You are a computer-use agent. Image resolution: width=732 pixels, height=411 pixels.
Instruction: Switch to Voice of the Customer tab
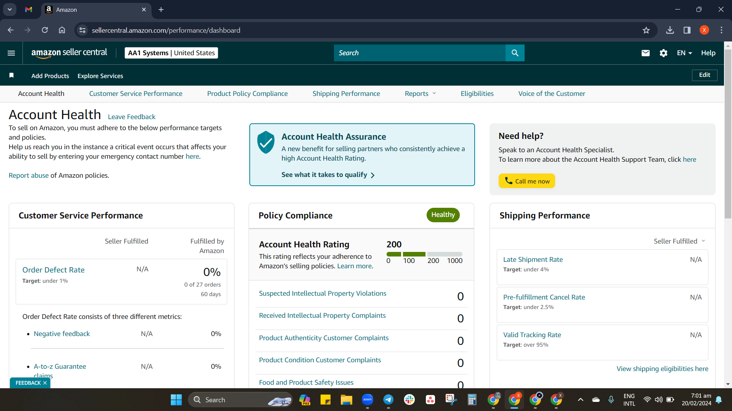coord(552,94)
